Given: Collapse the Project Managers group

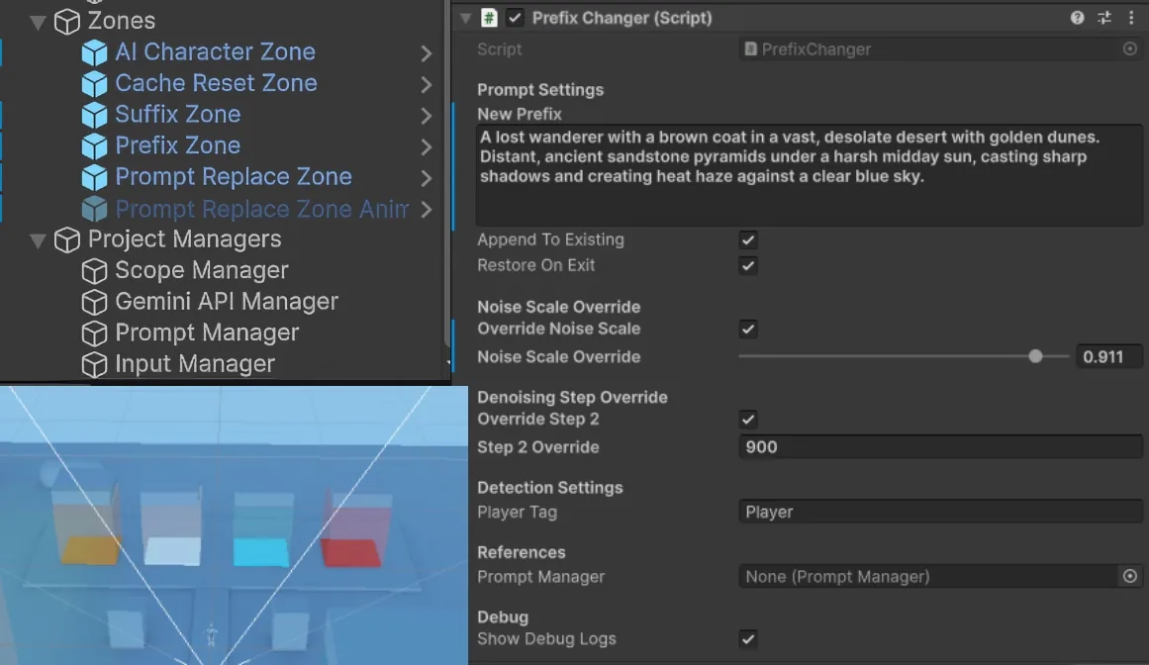Looking at the screenshot, I should click(x=38, y=240).
